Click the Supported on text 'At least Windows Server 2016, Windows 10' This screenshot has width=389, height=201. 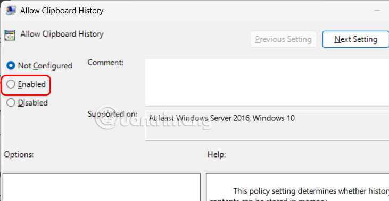pyautogui.click(x=221, y=118)
